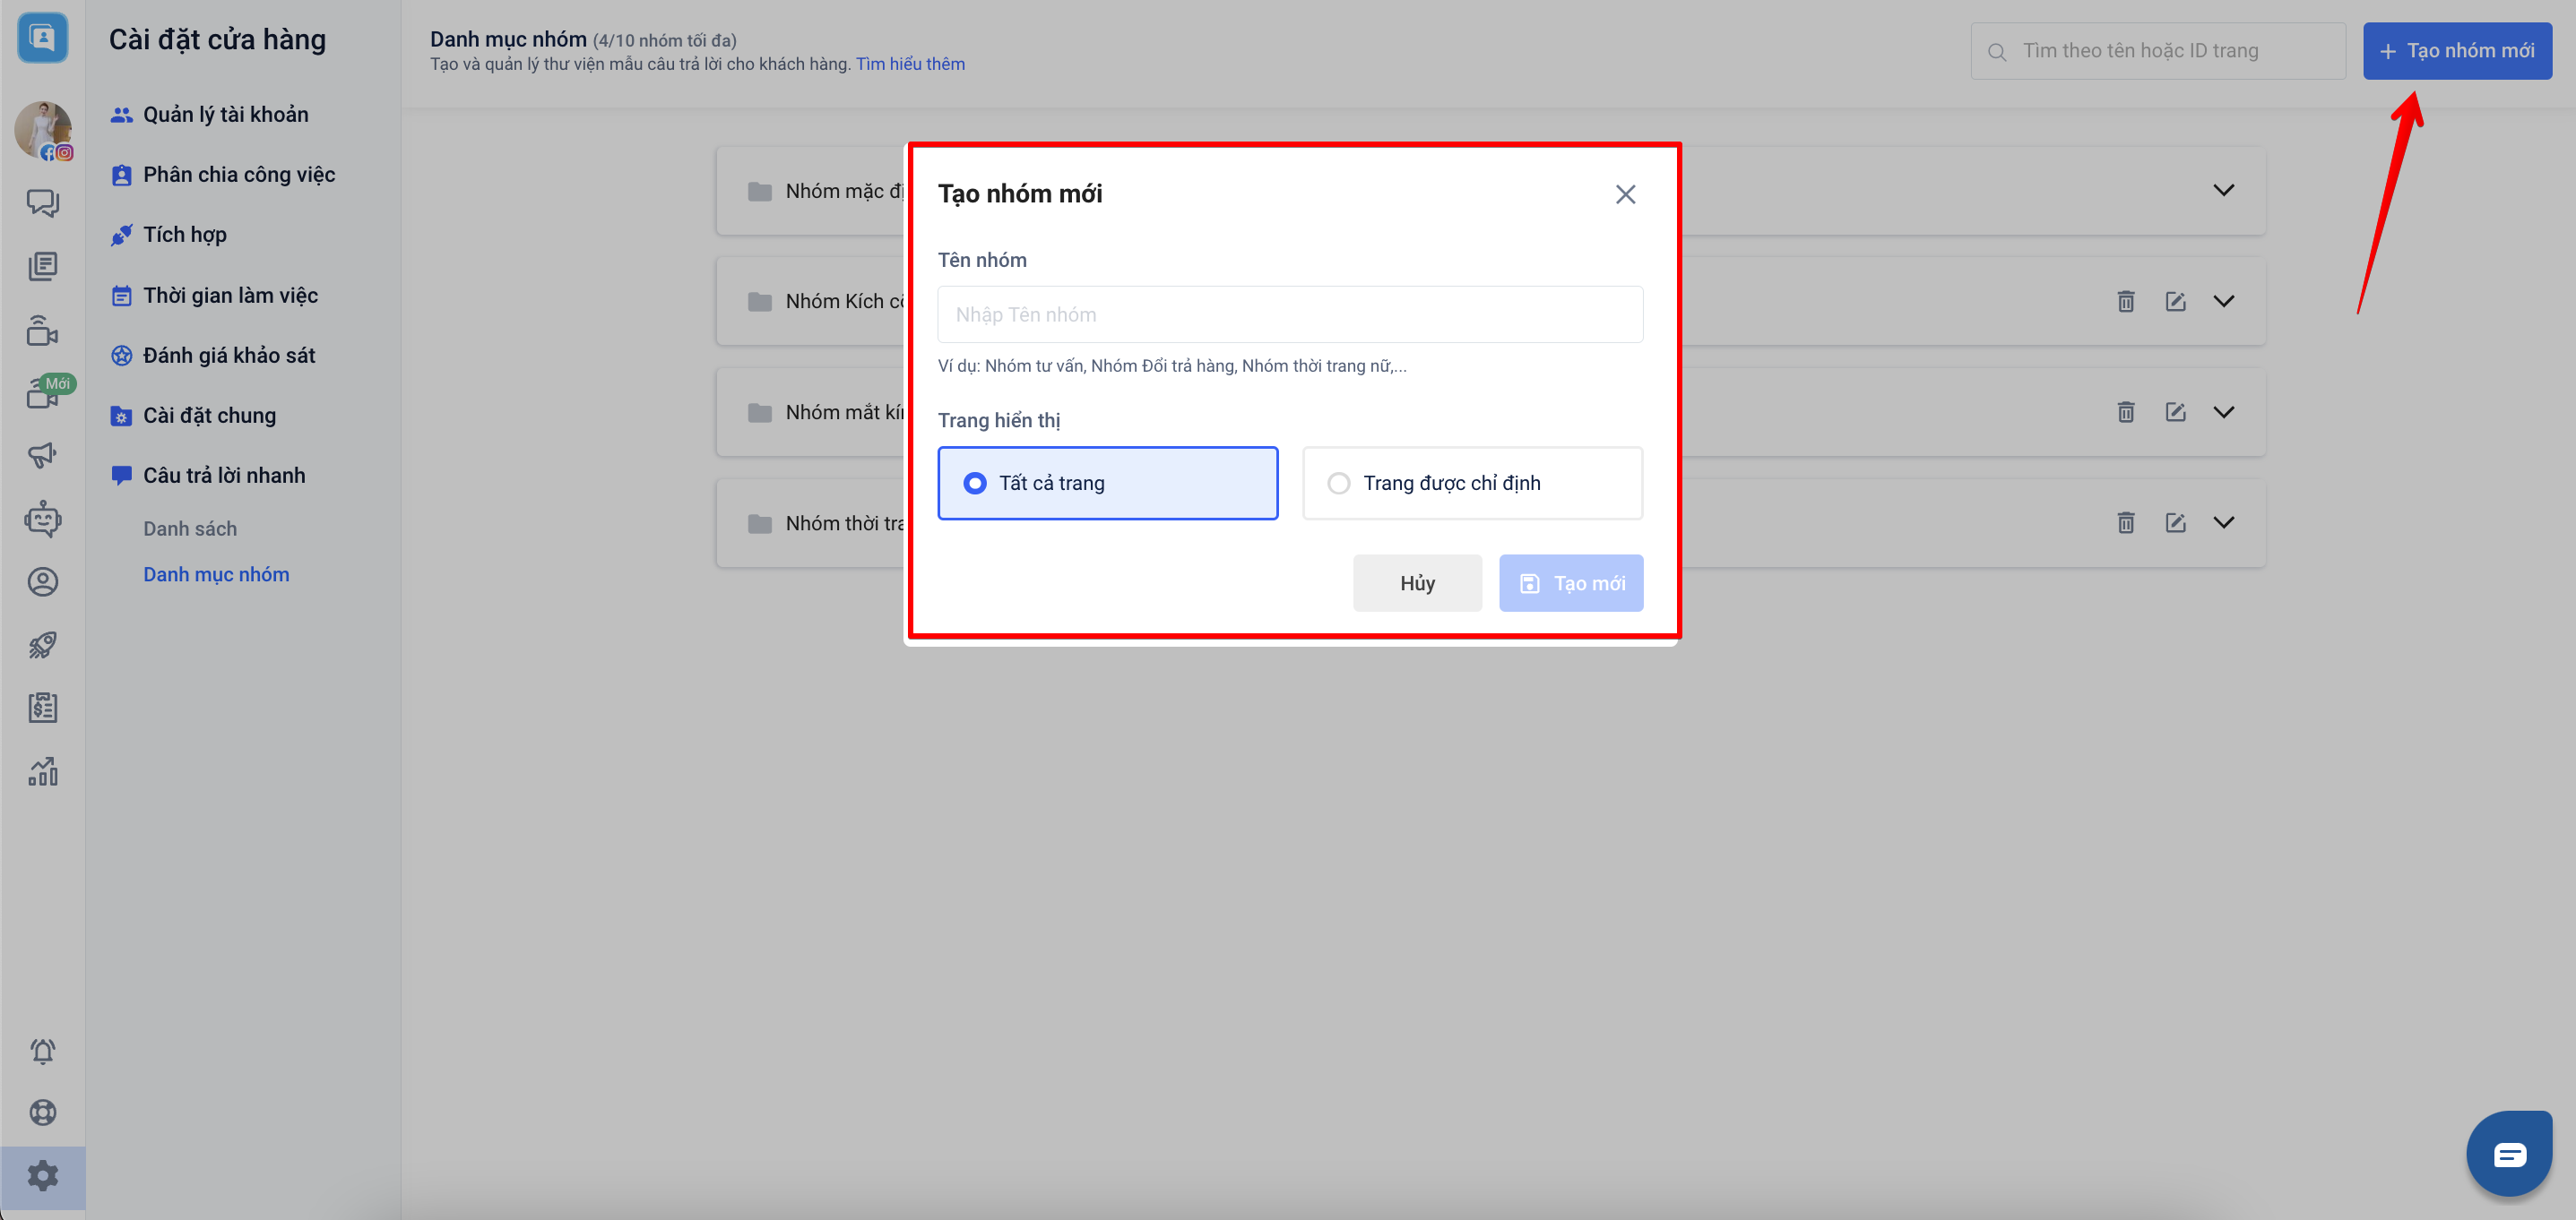This screenshot has width=2576, height=1220.
Task: Open the Tìm hiểu thêm link
Action: [x=909, y=64]
